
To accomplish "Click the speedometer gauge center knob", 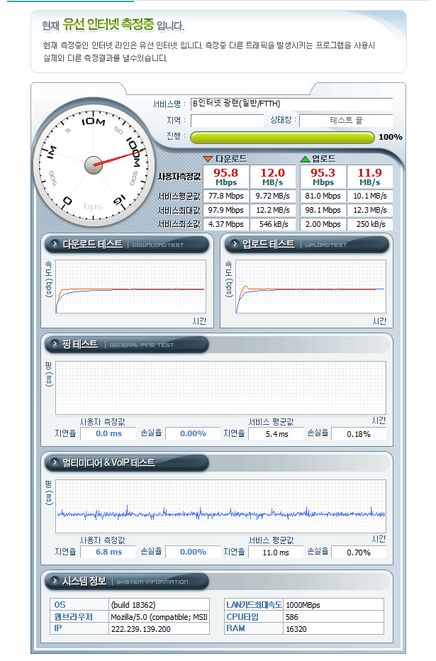I will coord(94,165).
